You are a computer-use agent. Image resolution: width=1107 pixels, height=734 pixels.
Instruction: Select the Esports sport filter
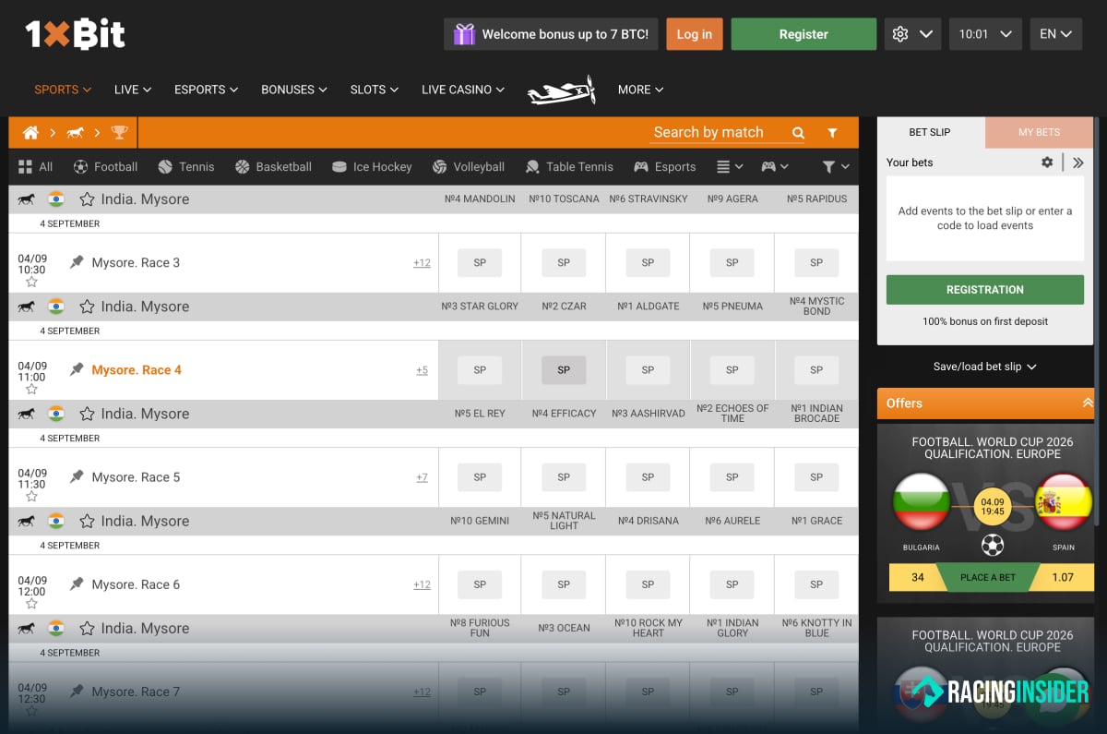click(x=664, y=167)
